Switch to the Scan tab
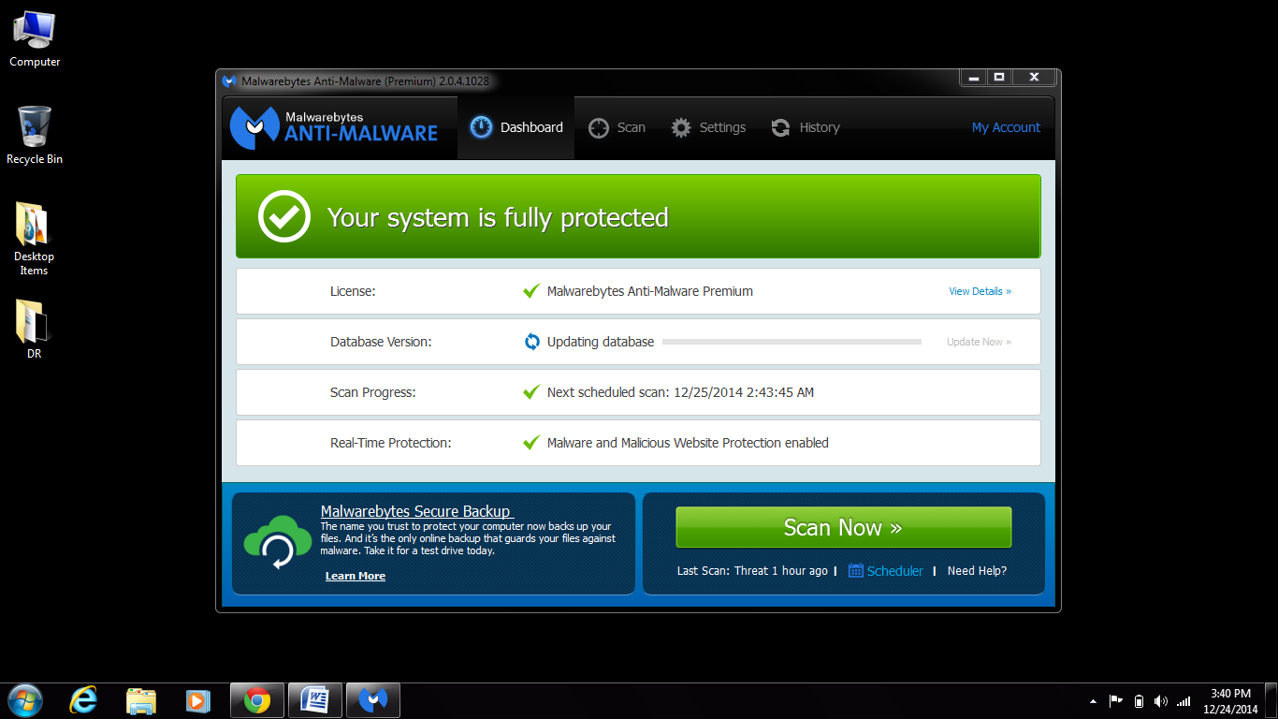 pyautogui.click(x=617, y=127)
